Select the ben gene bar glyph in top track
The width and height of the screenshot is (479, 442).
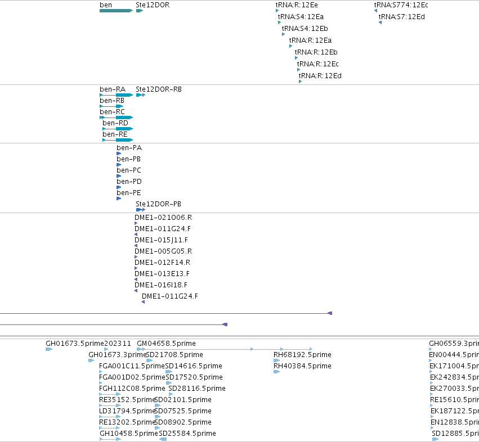(116, 11)
